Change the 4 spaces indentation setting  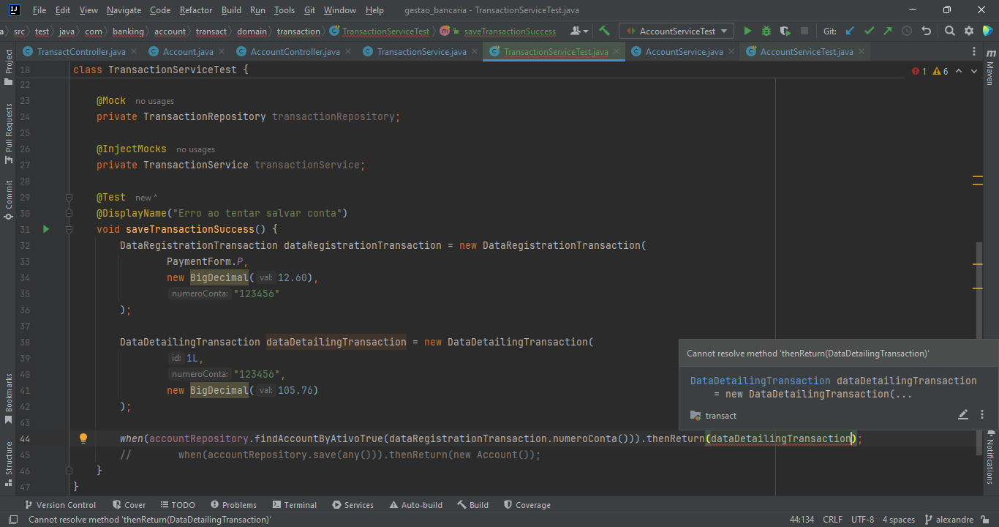[899, 520]
